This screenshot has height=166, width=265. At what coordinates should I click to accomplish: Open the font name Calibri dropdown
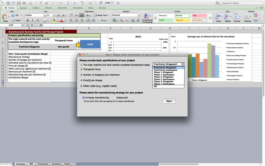click(x=45, y=15)
